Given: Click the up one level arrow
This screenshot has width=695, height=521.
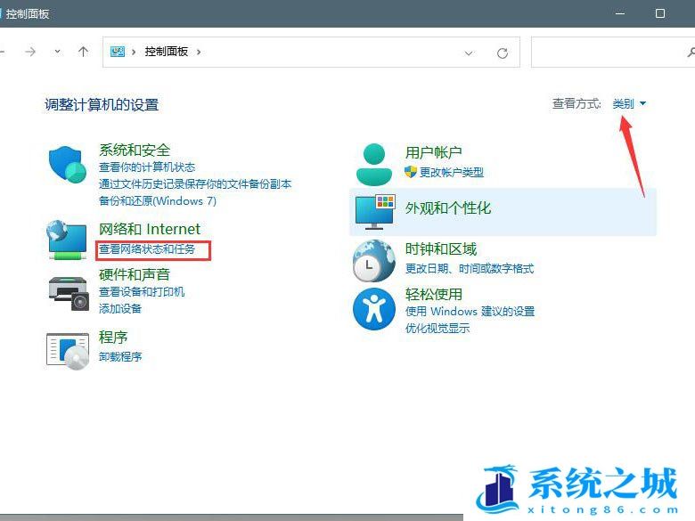Looking at the screenshot, I should (x=83, y=52).
